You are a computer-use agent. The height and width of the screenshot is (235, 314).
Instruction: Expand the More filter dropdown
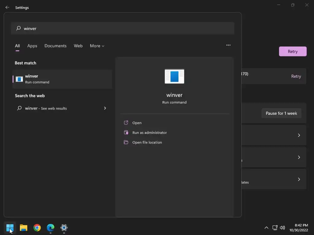pos(97,46)
